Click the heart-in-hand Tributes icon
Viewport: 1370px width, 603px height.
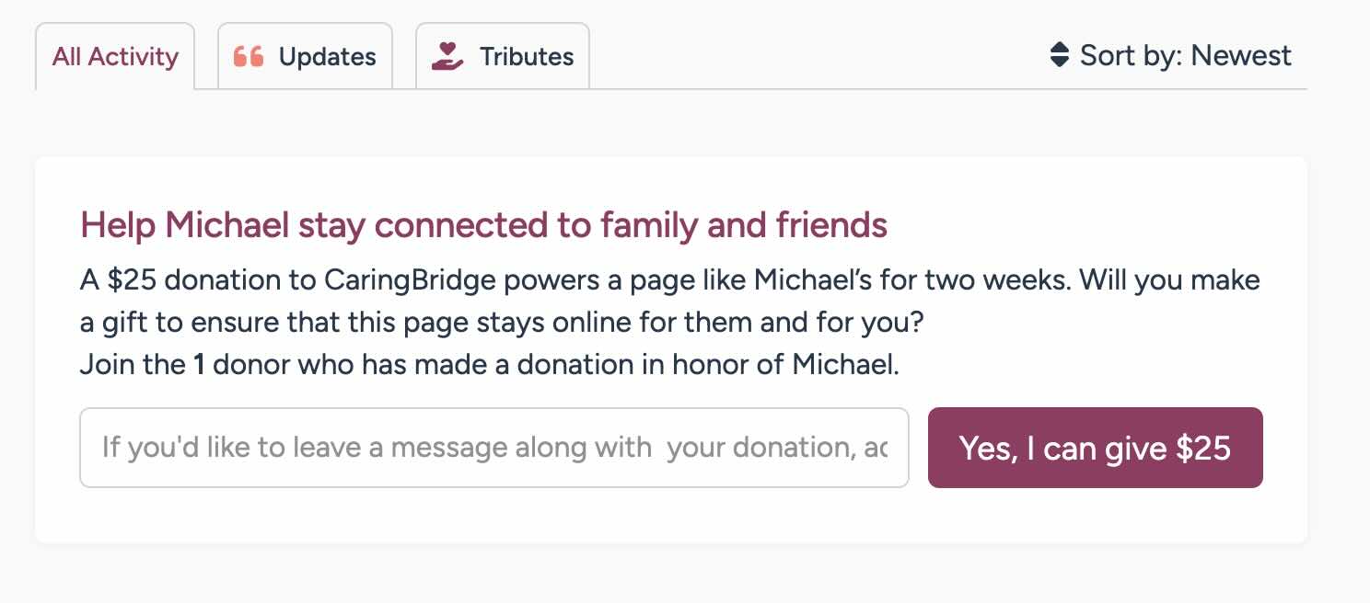447,56
